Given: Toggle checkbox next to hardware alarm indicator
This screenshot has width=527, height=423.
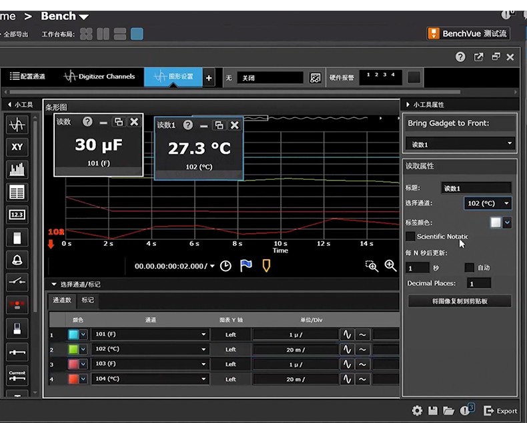Looking at the screenshot, I should pos(414,77).
